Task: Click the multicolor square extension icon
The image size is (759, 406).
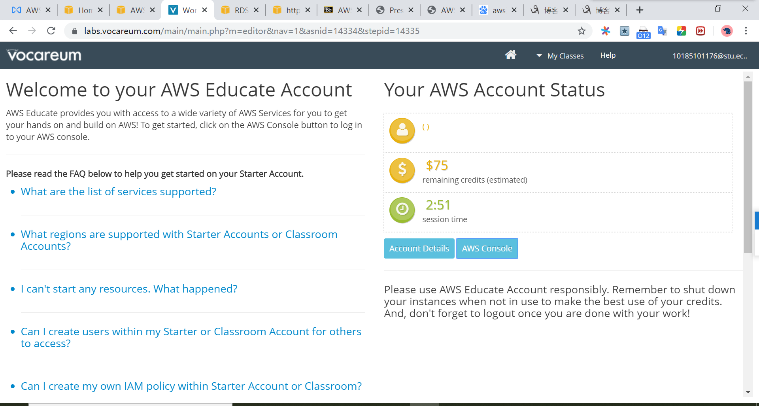Action: 682,31
